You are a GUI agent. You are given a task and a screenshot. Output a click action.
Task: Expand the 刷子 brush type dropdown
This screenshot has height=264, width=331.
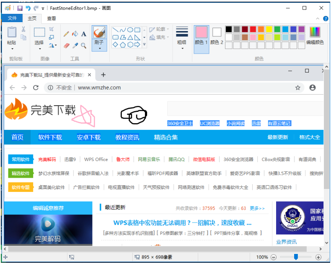point(100,49)
